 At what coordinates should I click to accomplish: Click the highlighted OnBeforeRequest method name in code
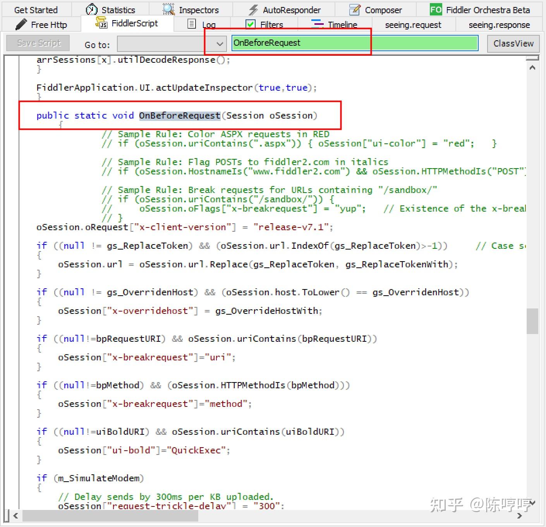point(180,115)
